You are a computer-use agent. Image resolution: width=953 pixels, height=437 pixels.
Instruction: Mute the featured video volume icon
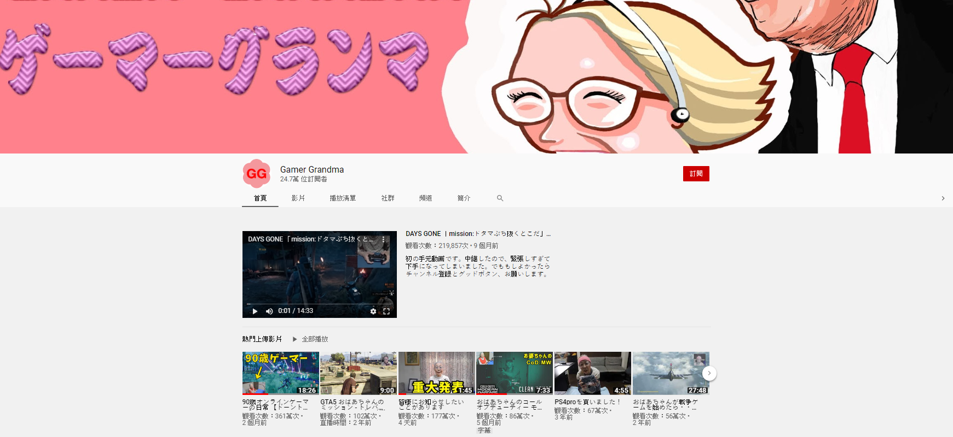pyautogui.click(x=269, y=311)
